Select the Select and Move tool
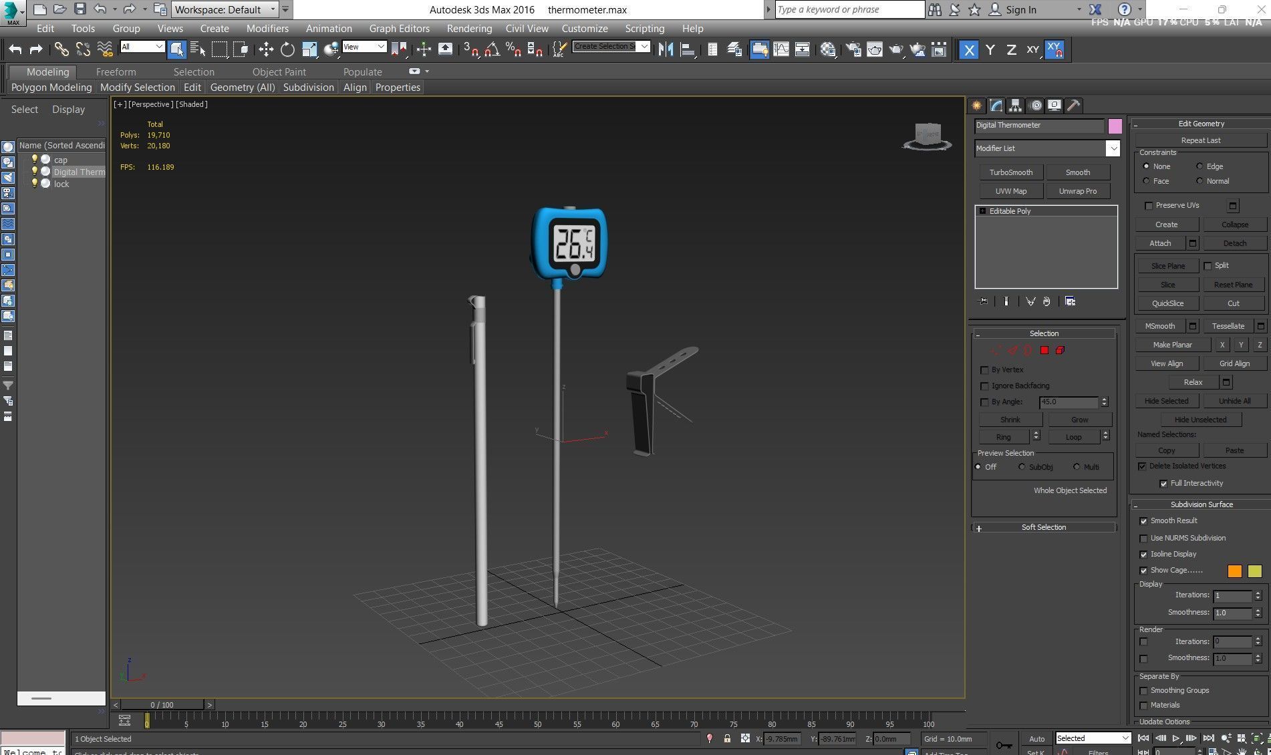 [x=266, y=49]
